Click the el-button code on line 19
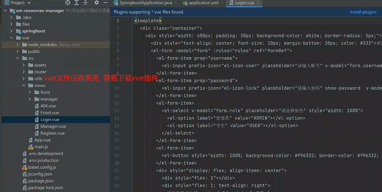Screen dimensions: 382x192 [x=270, y=156]
